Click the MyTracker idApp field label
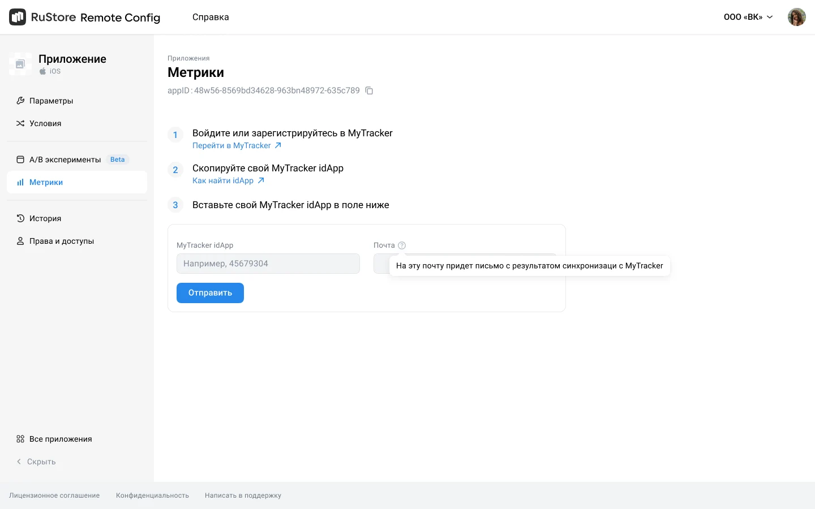 pos(205,245)
